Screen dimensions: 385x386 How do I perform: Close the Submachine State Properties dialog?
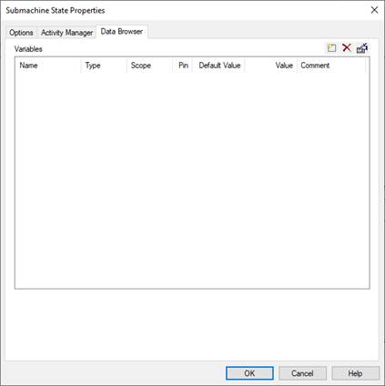click(x=374, y=10)
